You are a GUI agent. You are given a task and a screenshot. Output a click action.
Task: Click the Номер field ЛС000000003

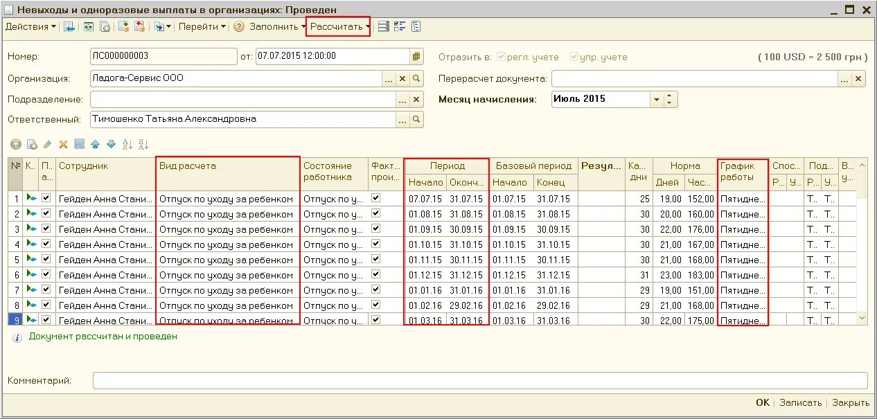tap(163, 56)
